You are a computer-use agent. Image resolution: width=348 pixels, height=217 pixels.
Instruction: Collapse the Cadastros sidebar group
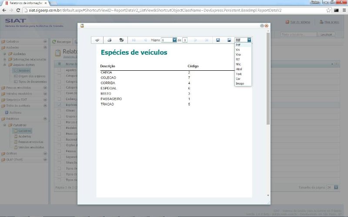tap(45, 41)
